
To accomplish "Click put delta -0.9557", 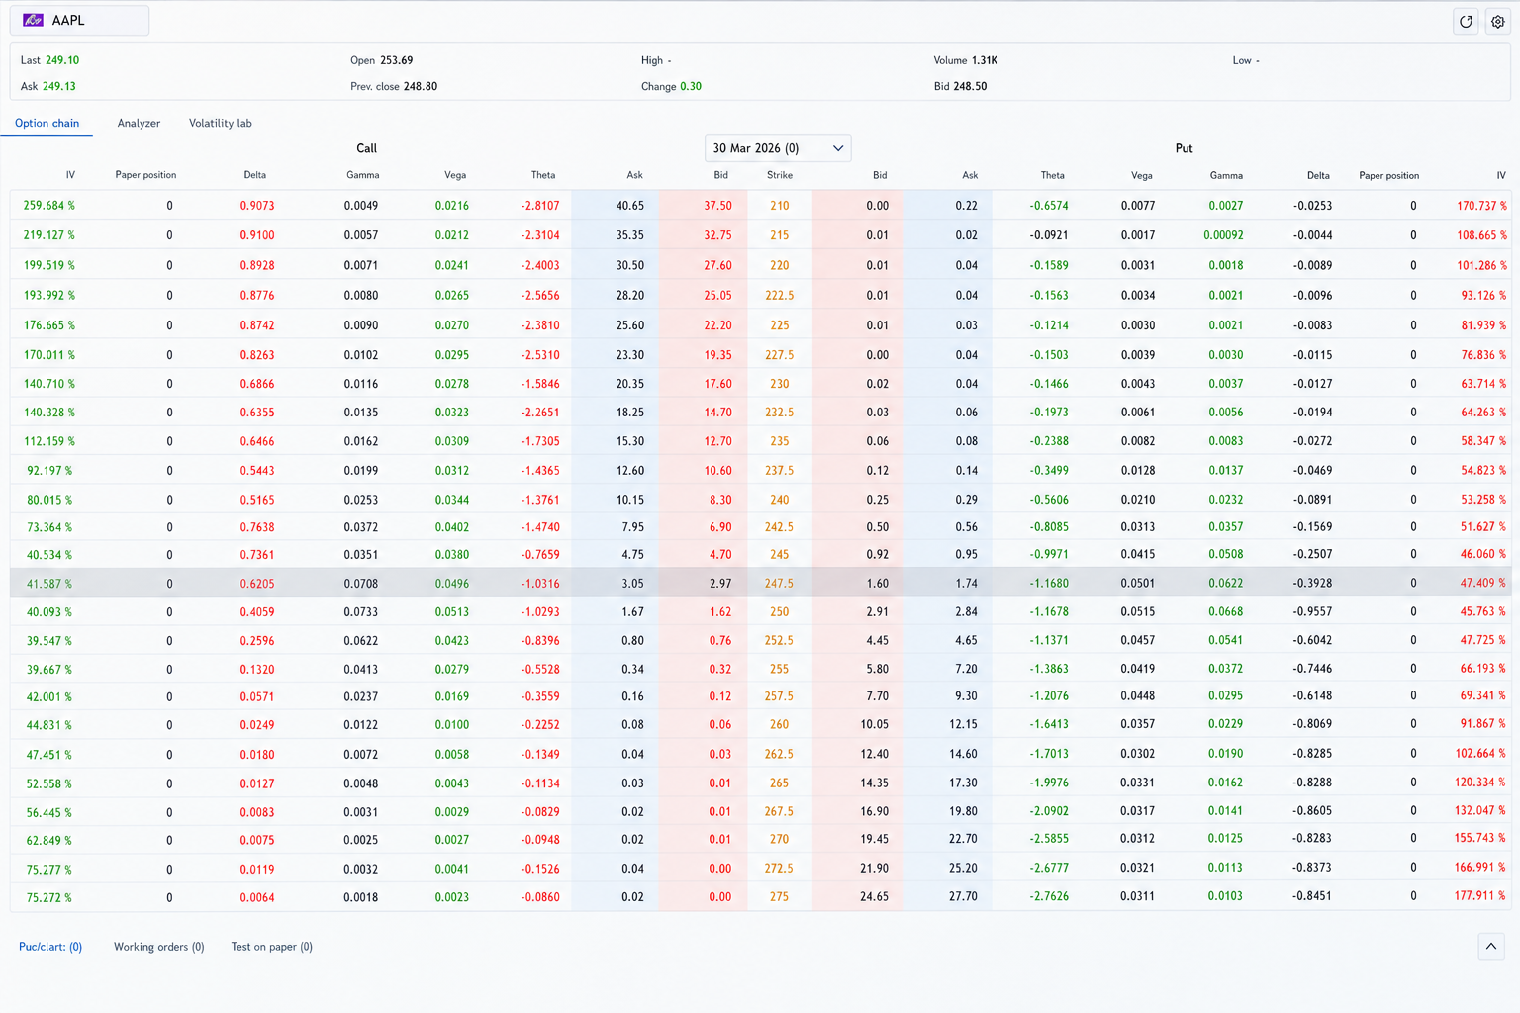I will click(x=1312, y=612).
